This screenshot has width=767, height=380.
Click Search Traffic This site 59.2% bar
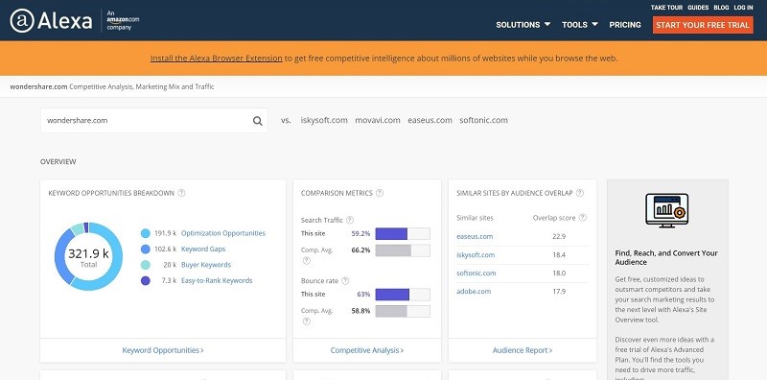(403, 234)
